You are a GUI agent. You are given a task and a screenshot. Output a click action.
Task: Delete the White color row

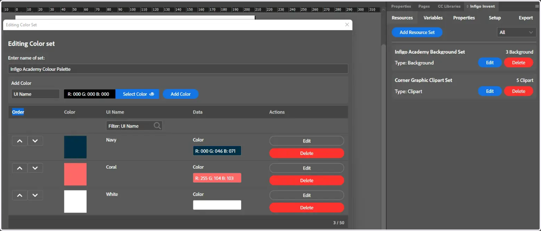(307, 208)
